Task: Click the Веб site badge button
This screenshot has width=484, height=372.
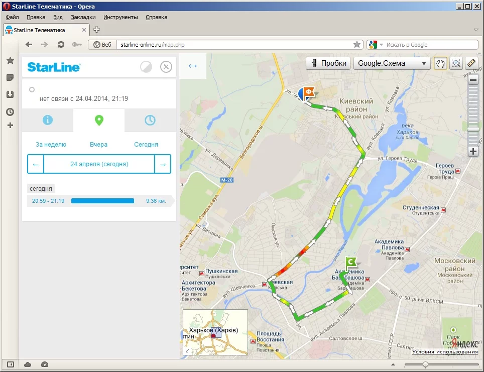Action: point(102,45)
